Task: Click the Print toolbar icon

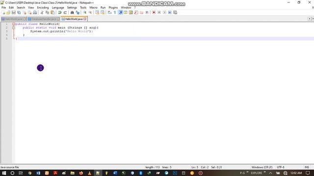Action: click(x=35, y=13)
